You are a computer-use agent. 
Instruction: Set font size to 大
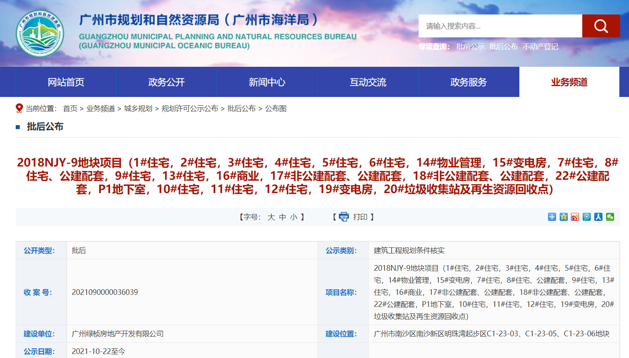[x=271, y=217]
